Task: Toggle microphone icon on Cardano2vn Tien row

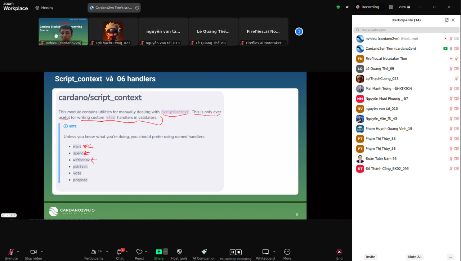Action: (x=451, y=49)
